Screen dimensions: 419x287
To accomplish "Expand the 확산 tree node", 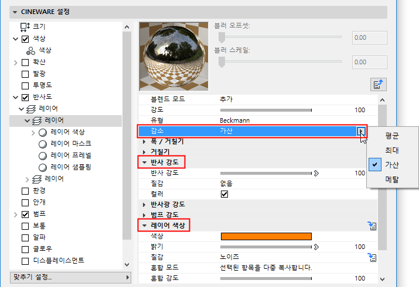I will [15, 63].
